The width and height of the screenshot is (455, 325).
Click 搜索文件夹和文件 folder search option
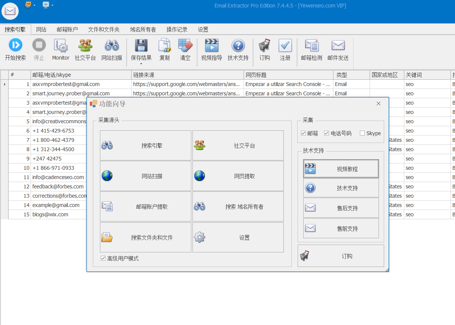[x=145, y=237]
